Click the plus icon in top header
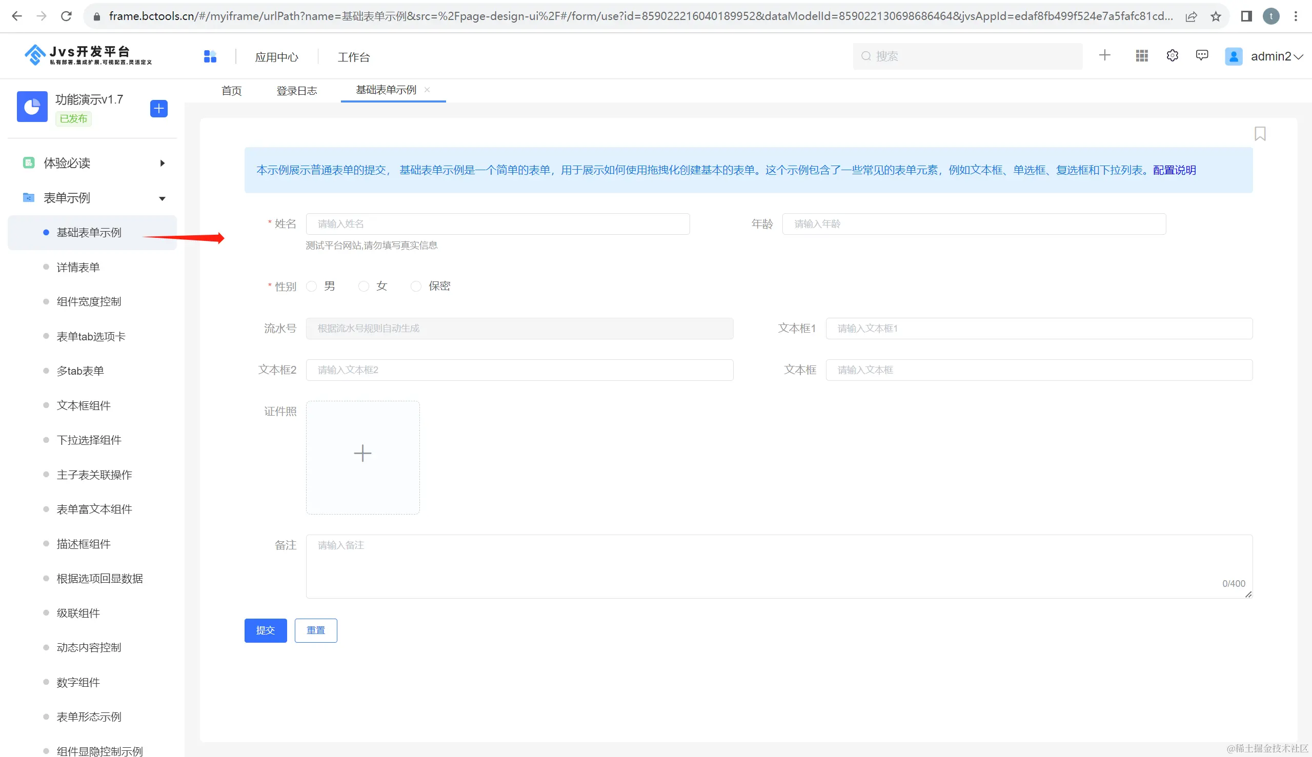 point(1104,55)
